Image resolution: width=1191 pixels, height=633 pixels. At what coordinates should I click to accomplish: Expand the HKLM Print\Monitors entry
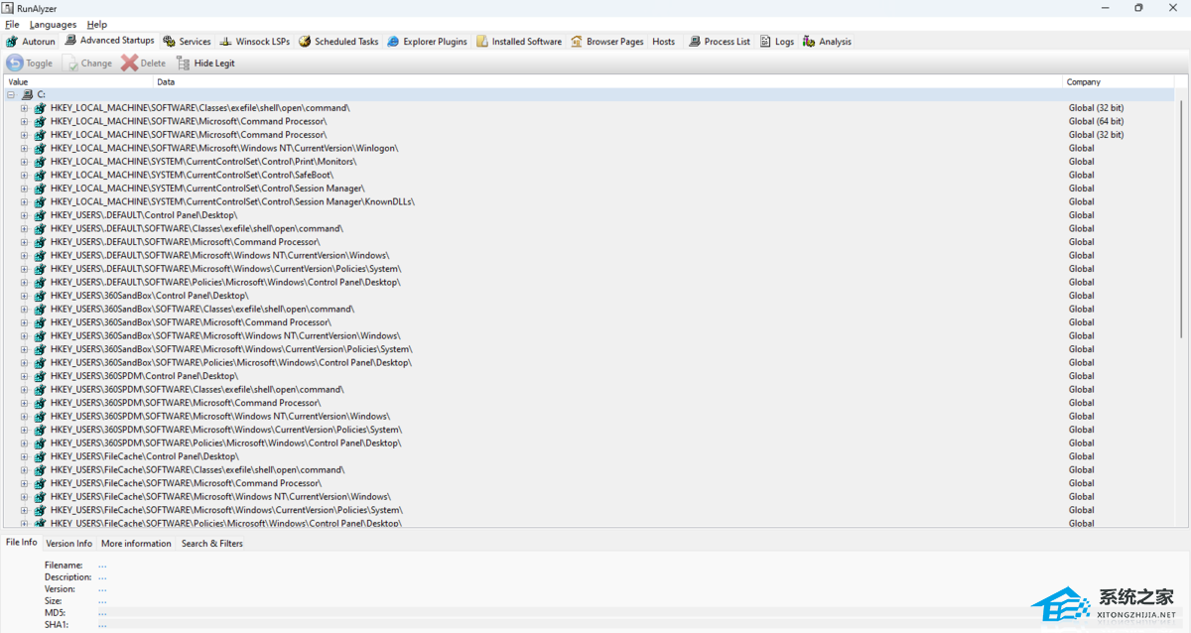(x=24, y=162)
